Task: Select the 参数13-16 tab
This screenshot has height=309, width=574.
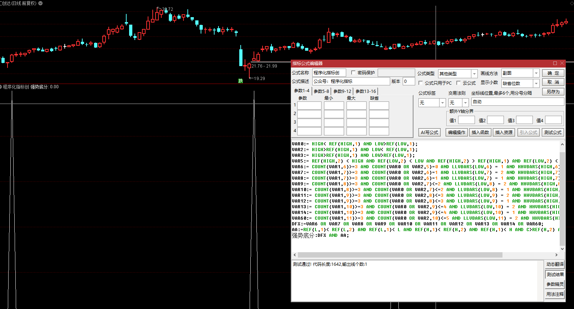Action: (366, 91)
